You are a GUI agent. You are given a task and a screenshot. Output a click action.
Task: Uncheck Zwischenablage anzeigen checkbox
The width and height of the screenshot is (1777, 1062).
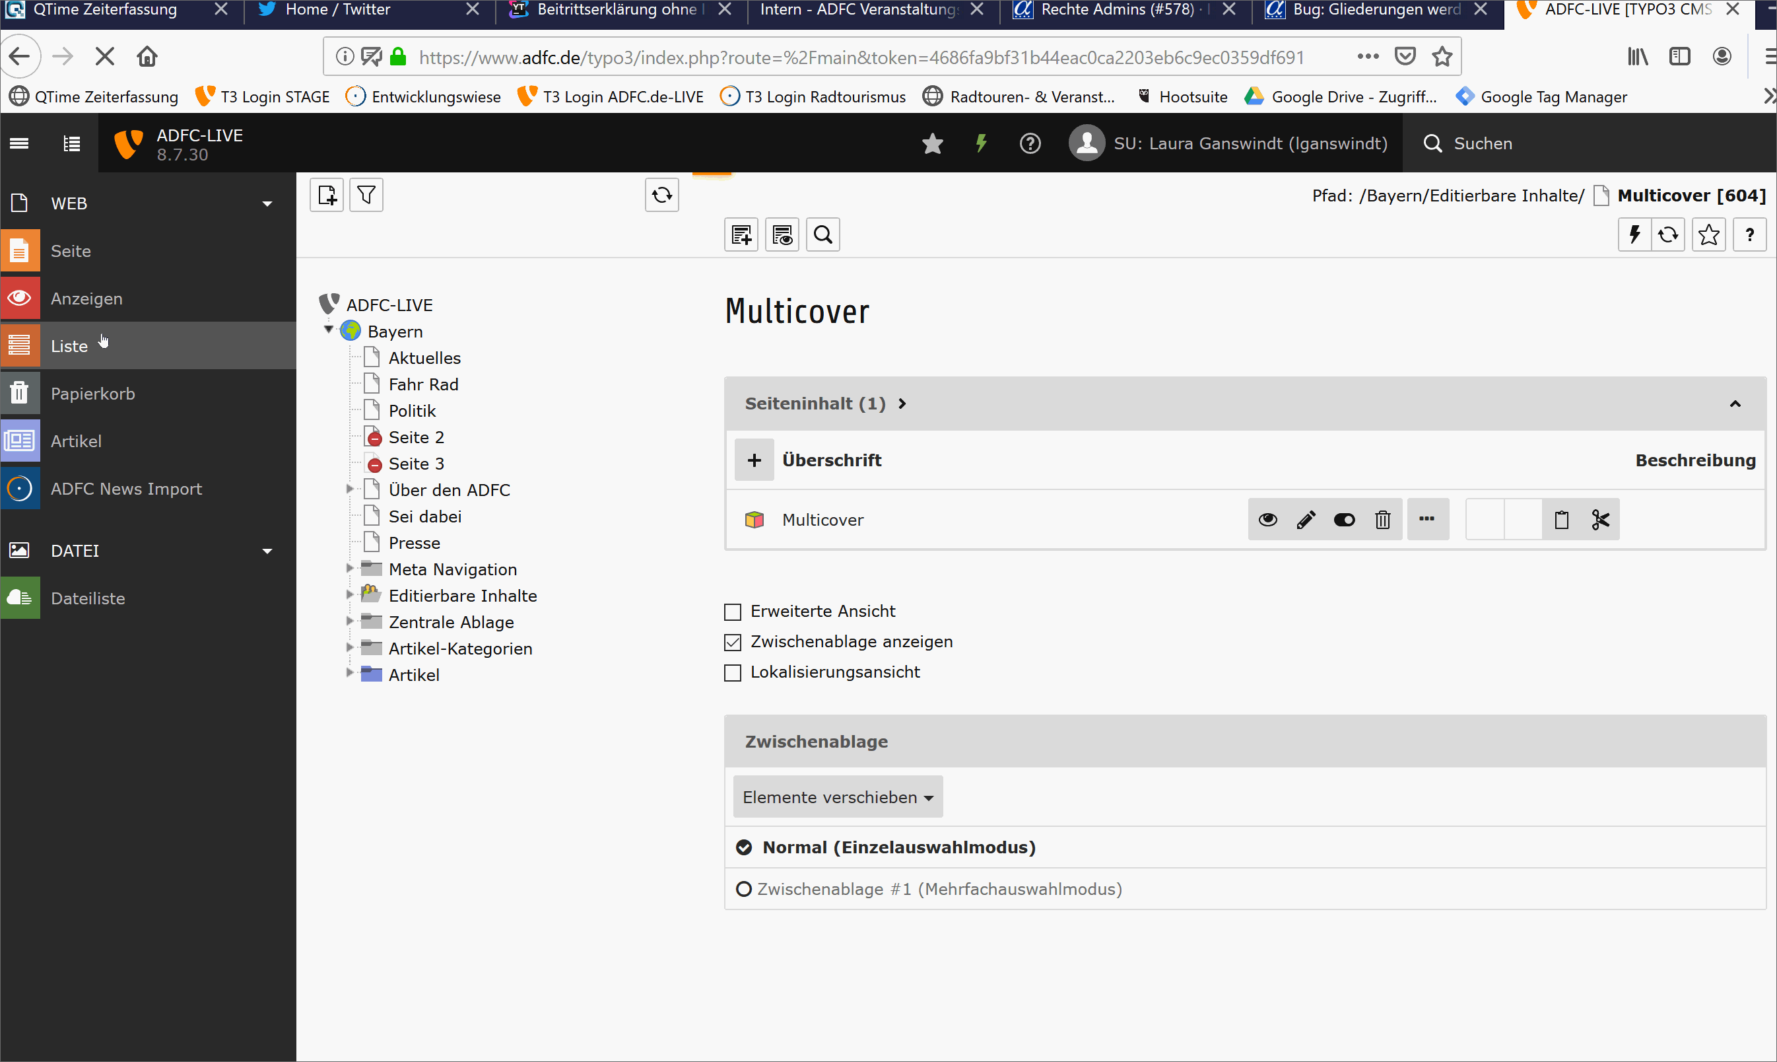732,642
